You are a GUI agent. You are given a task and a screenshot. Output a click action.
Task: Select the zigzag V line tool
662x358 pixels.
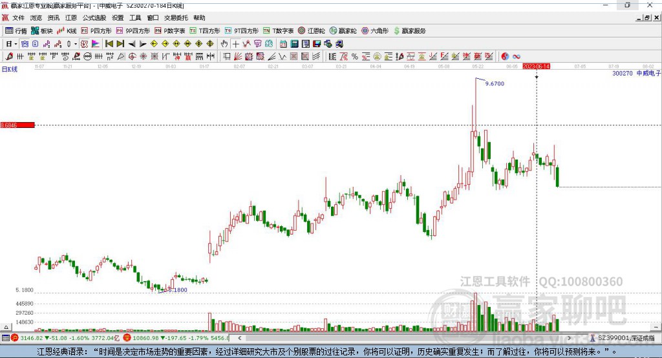[283, 57]
